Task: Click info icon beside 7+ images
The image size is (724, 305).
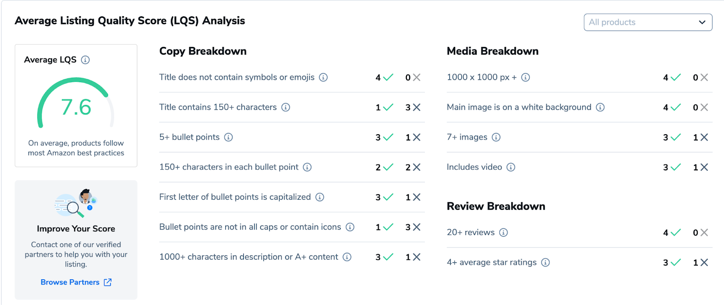Action: [x=496, y=137]
